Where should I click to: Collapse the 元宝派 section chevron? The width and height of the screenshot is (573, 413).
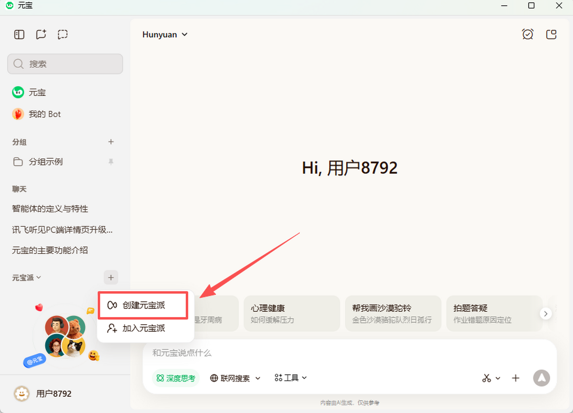coord(39,277)
